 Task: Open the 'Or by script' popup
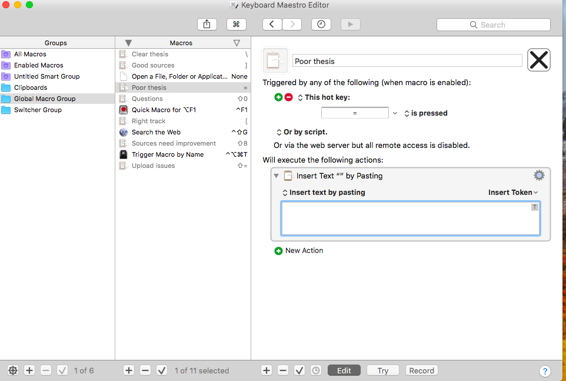(x=302, y=132)
